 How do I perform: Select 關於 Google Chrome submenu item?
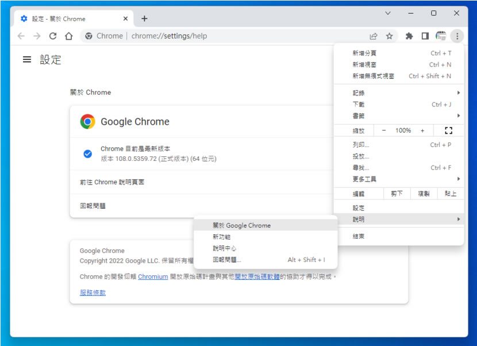pos(266,225)
